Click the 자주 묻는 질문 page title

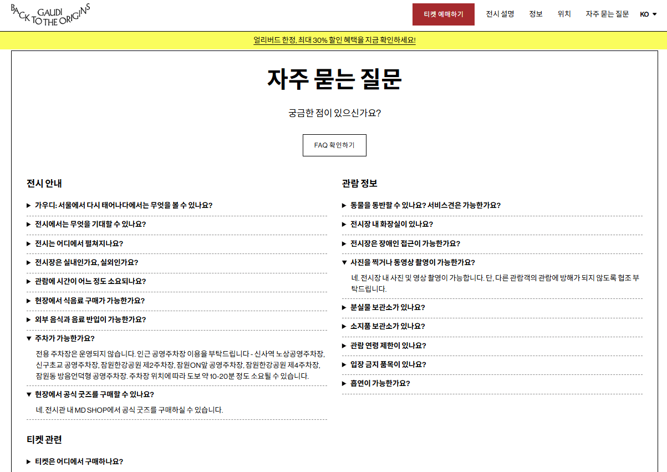tap(334, 80)
